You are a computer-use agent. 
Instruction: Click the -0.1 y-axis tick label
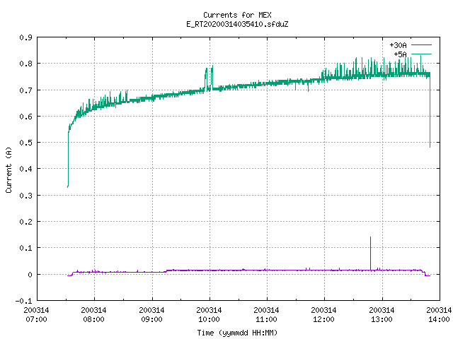click(x=23, y=301)
